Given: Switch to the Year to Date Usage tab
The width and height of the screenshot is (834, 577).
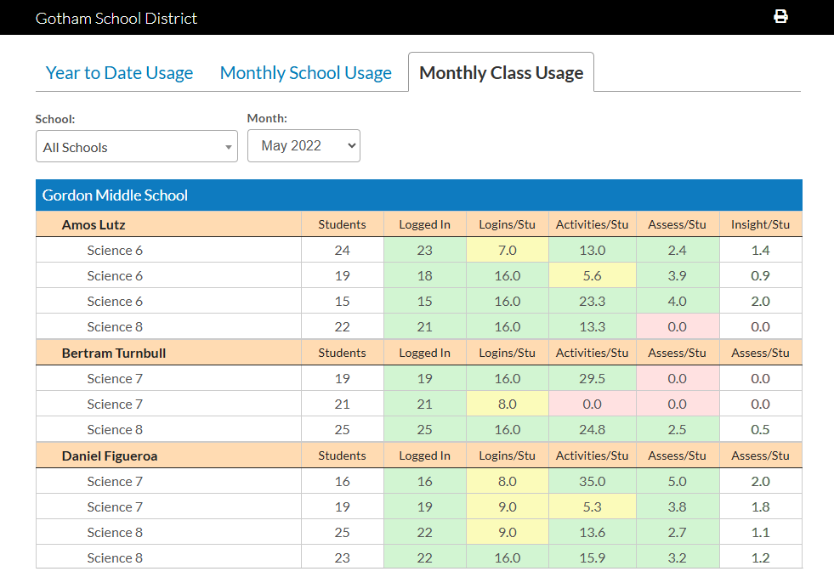Looking at the screenshot, I should [x=118, y=72].
